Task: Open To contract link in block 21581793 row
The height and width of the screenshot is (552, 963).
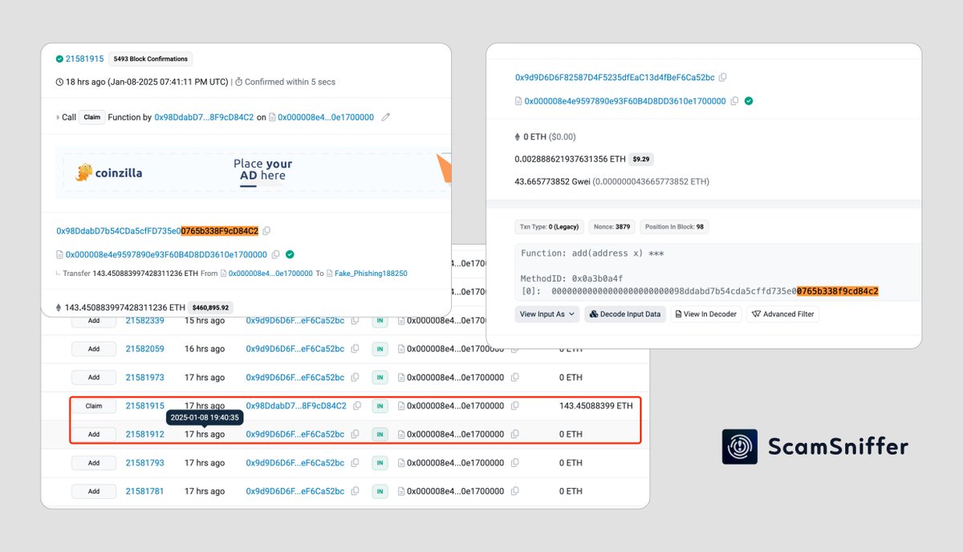Action: click(456, 463)
